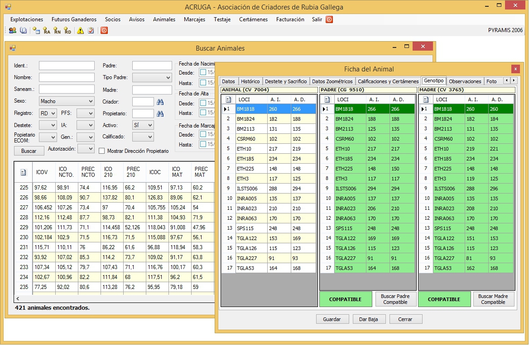Image resolution: width=529 pixels, height=345 pixels.
Task: Click binoculars icon next to Propietario field
Action: click(x=160, y=113)
